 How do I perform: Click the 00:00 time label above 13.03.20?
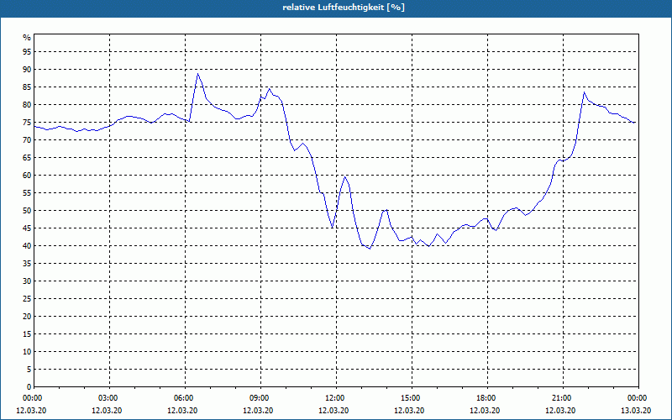(x=638, y=398)
